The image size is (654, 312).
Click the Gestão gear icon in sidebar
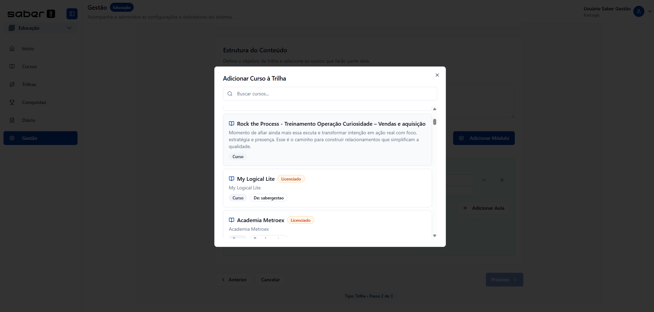pyautogui.click(x=12, y=138)
